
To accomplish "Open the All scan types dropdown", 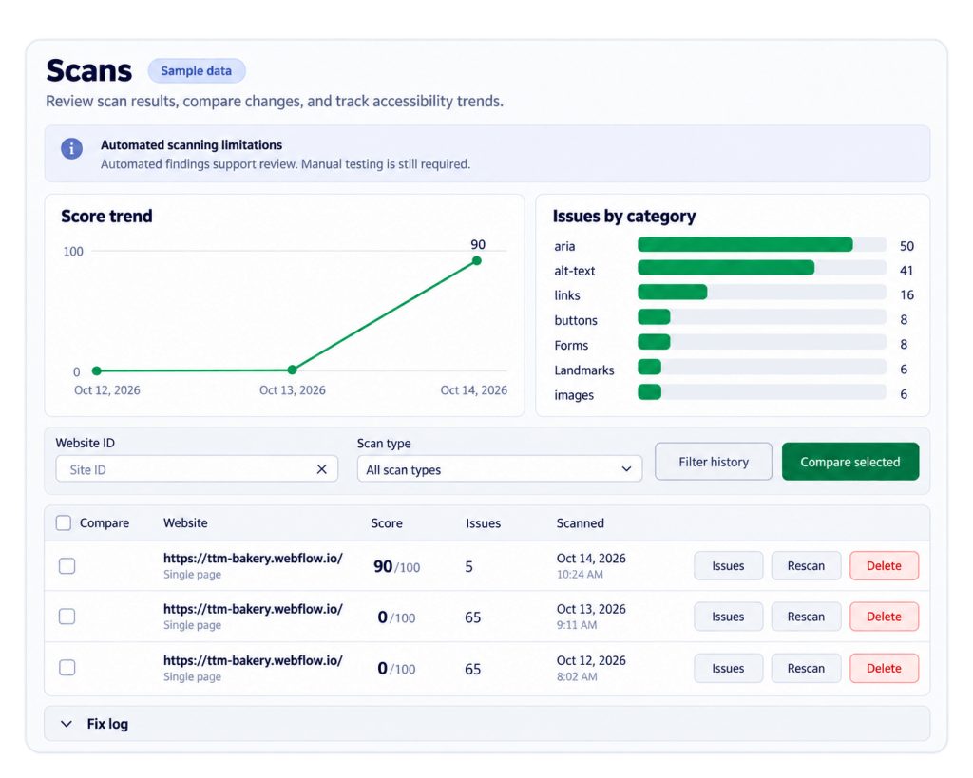I will pyautogui.click(x=500, y=469).
